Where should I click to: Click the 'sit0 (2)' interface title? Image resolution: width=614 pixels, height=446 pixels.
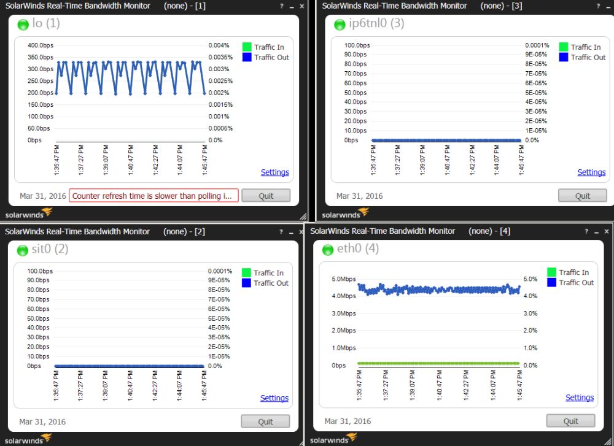tap(50, 249)
